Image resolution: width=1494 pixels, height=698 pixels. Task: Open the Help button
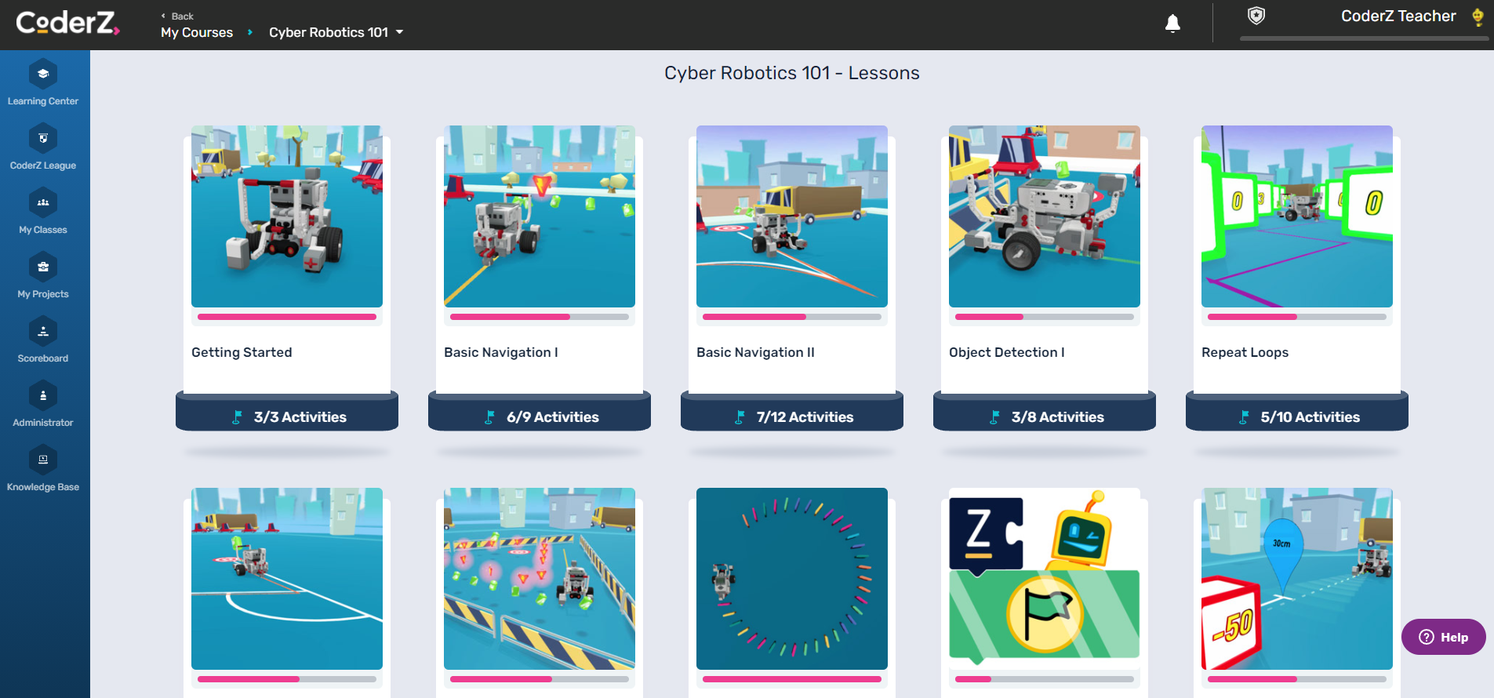(1443, 637)
